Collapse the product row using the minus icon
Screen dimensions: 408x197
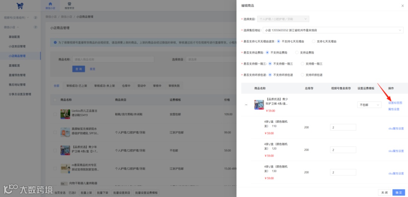[246, 105]
